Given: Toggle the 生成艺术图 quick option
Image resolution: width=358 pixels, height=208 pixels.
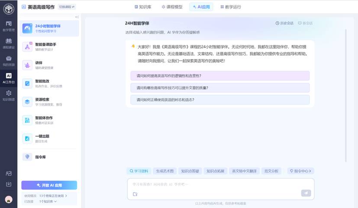Looking at the screenshot, I should [x=164, y=171].
